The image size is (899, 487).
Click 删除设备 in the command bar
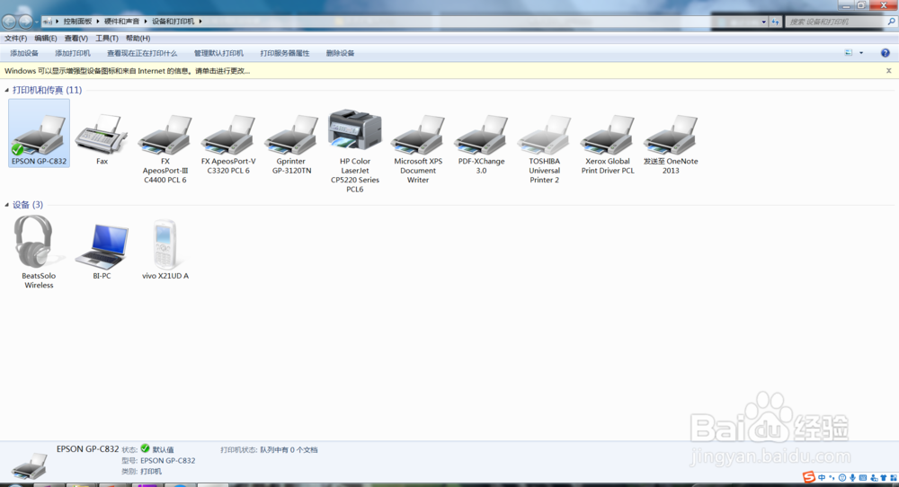tap(340, 53)
